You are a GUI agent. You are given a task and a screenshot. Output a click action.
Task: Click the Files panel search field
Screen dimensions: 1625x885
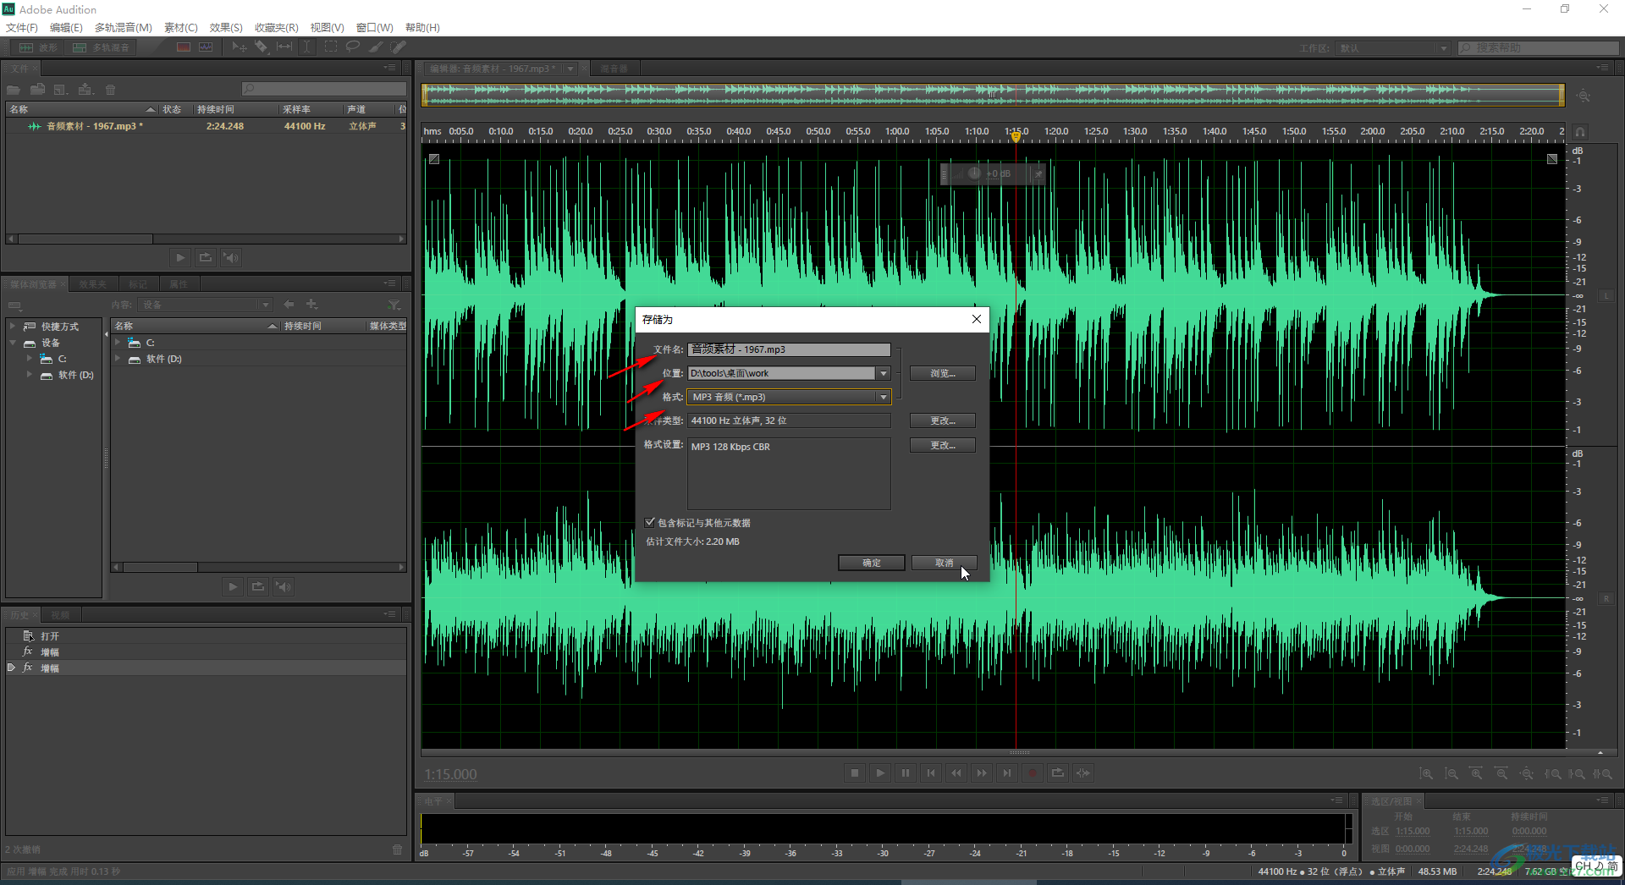[x=324, y=89]
